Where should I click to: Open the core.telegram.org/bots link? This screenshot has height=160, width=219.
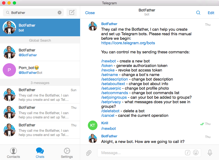coord(128,43)
